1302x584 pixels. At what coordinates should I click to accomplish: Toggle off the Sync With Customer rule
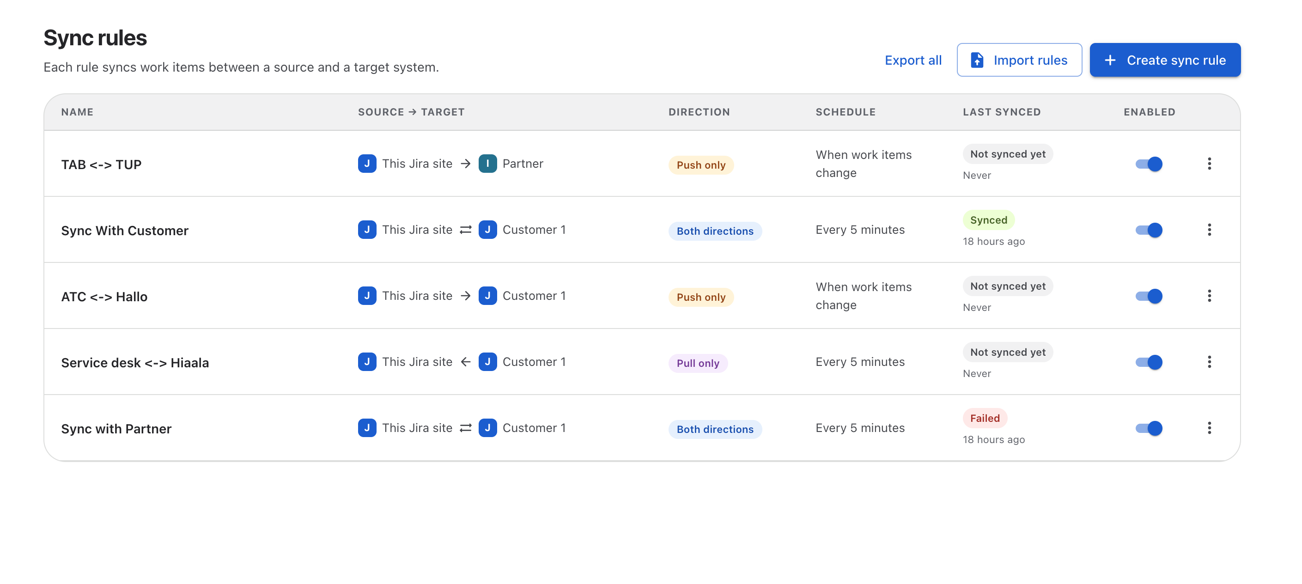point(1148,230)
